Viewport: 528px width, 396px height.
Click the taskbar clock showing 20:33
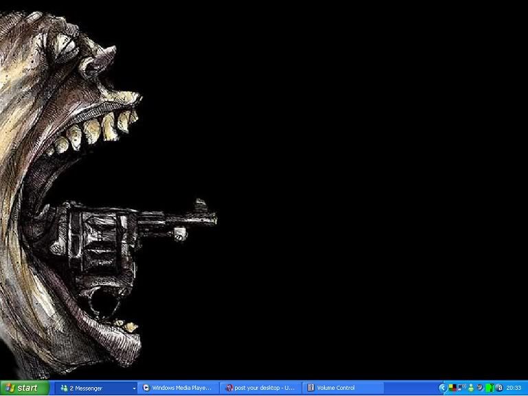[x=514, y=388]
